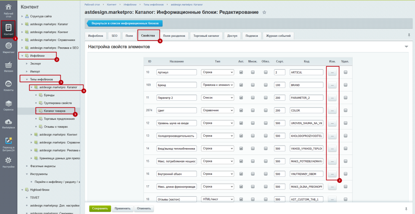Toggle active checkbox for Уровень шума на входе
Viewport: 415px width, 214px height.
click(241, 123)
